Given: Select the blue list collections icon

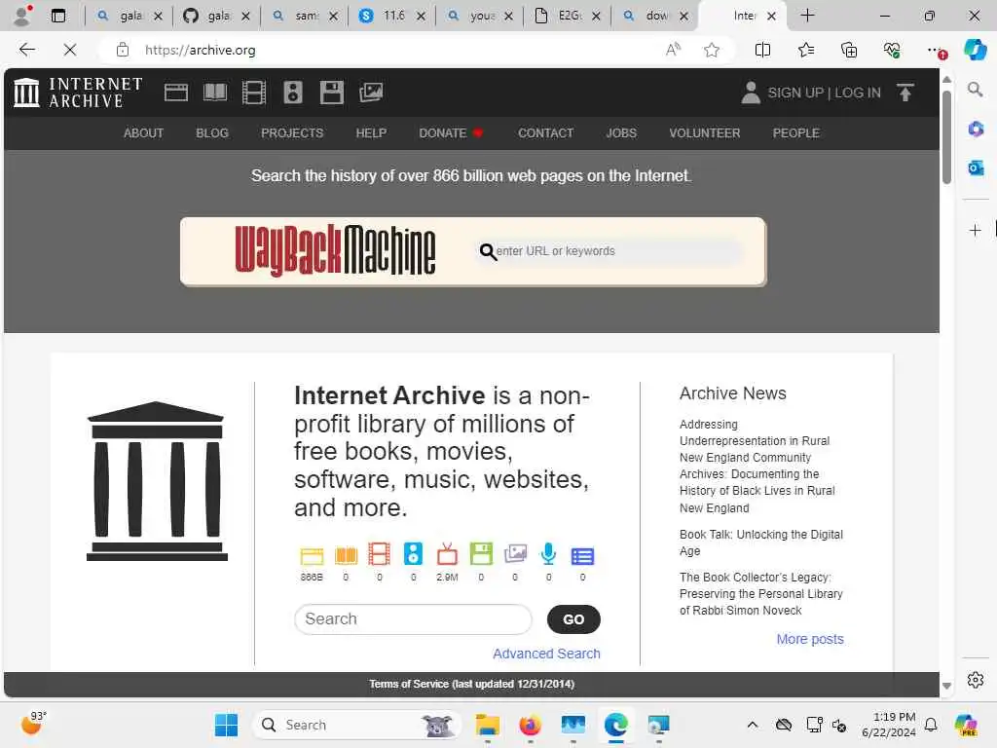Looking at the screenshot, I should pos(582,556).
